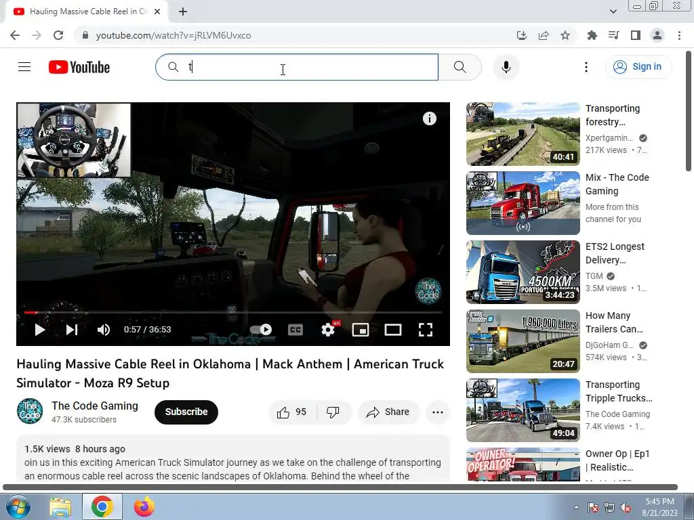
Task: Click The Code watermark in video
Action: (x=428, y=291)
